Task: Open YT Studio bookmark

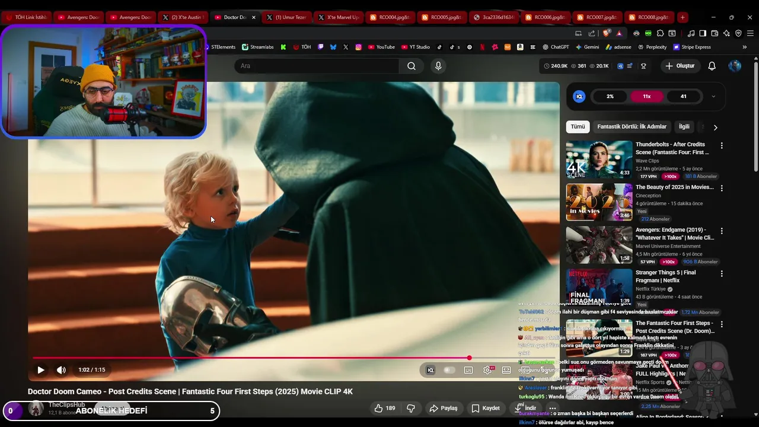Action: pos(416,47)
